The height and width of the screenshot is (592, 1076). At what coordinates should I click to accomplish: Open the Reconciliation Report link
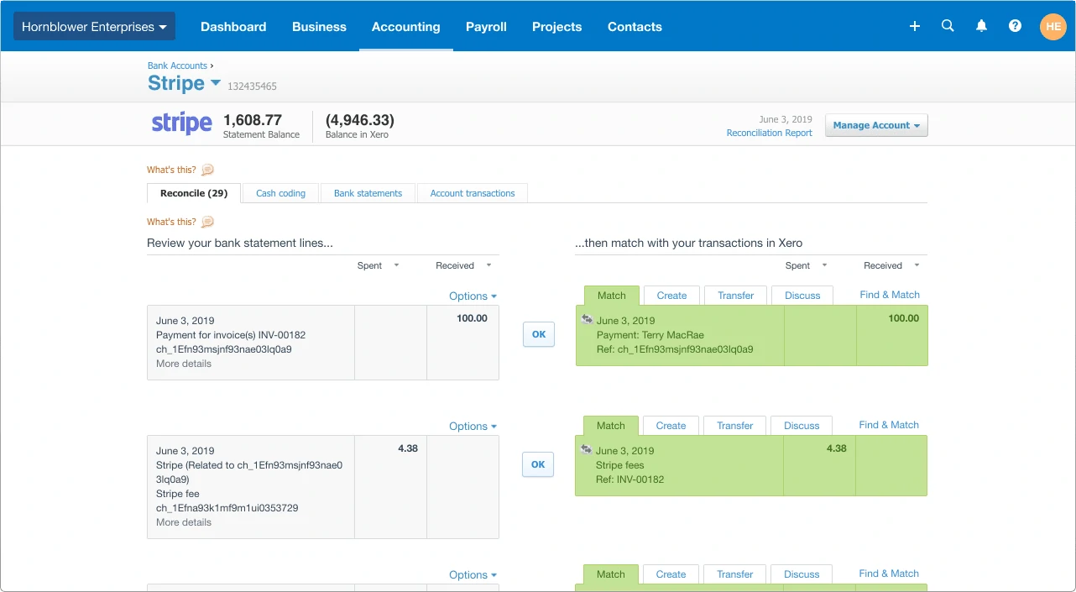[769, 133]
